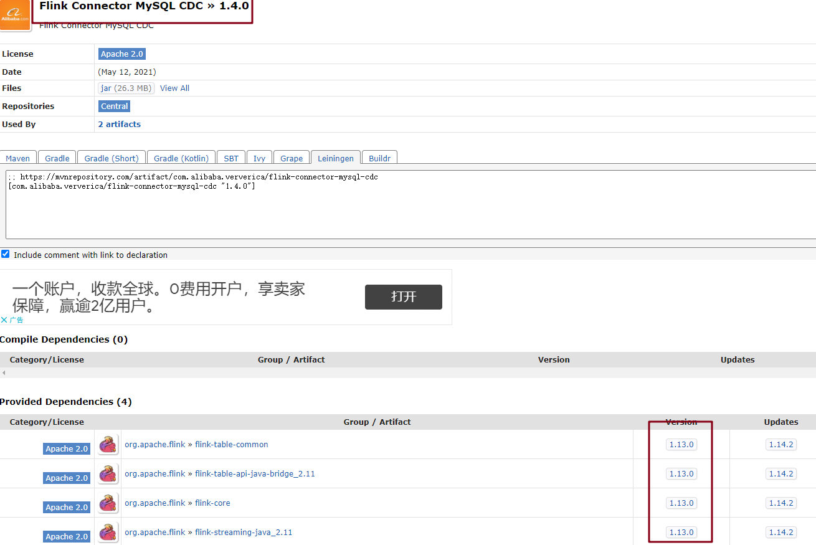Open the flink-table-common dependency link
816x545 pixels.
(x=231, y=444)
